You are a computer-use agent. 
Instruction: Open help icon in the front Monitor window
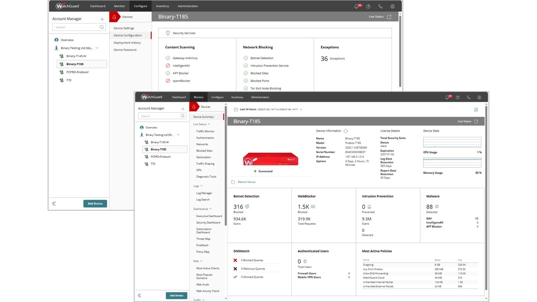pos(458,97)
